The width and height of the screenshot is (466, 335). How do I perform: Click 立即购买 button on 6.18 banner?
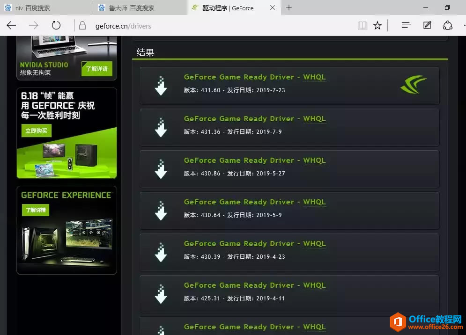[x=36, y=131]
